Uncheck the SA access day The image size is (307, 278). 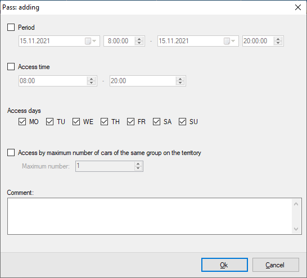pos(157,122)
